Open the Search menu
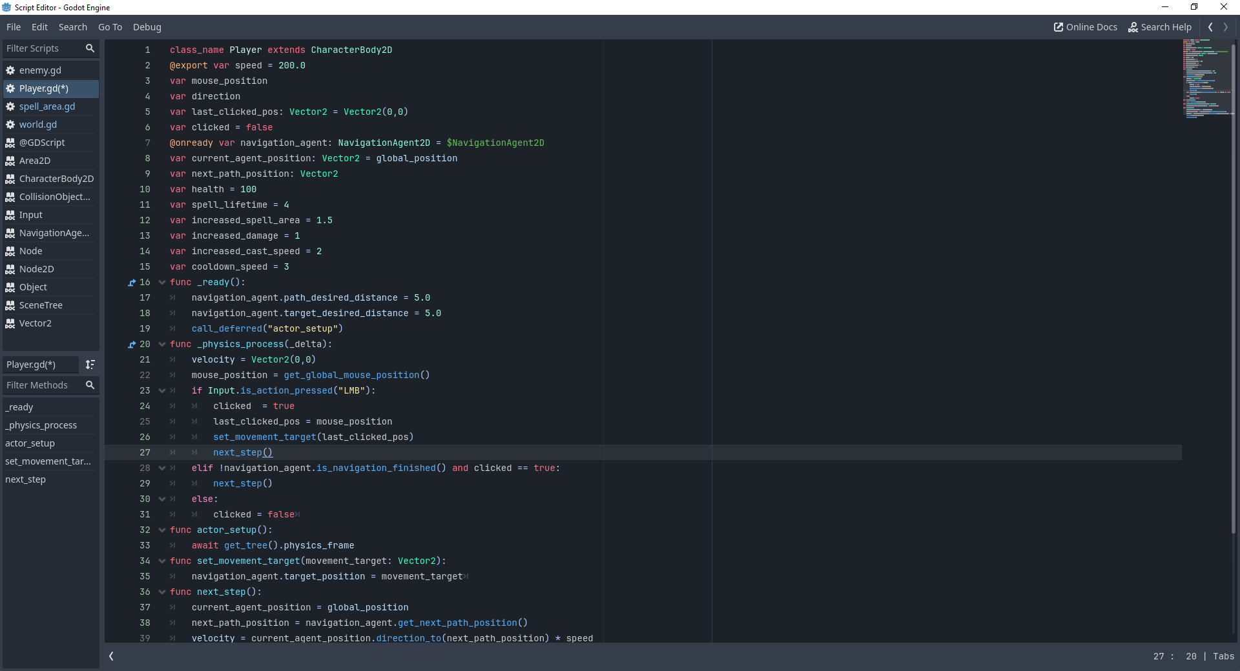 (72, 27)
